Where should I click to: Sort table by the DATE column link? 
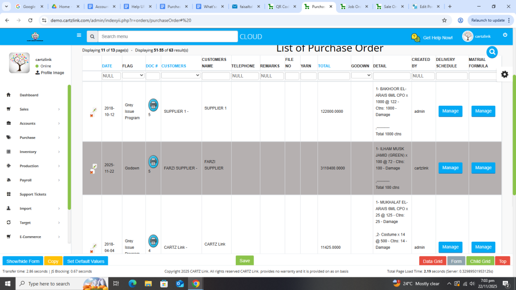(107, 66)
